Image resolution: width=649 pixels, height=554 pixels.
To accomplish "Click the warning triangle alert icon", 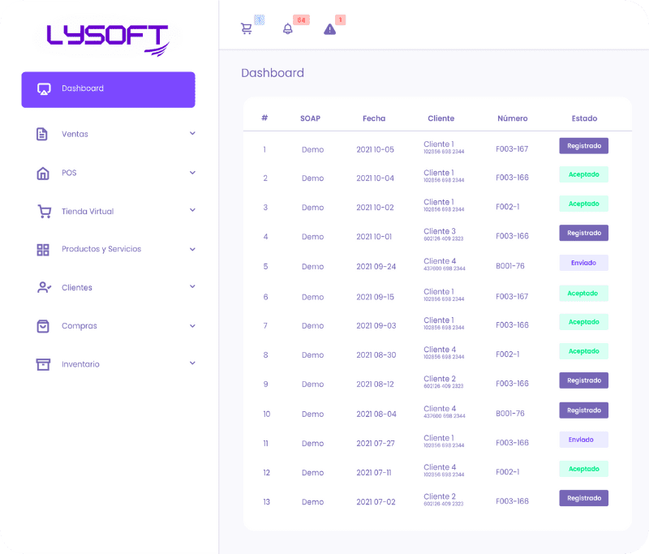I will point(329,28).
